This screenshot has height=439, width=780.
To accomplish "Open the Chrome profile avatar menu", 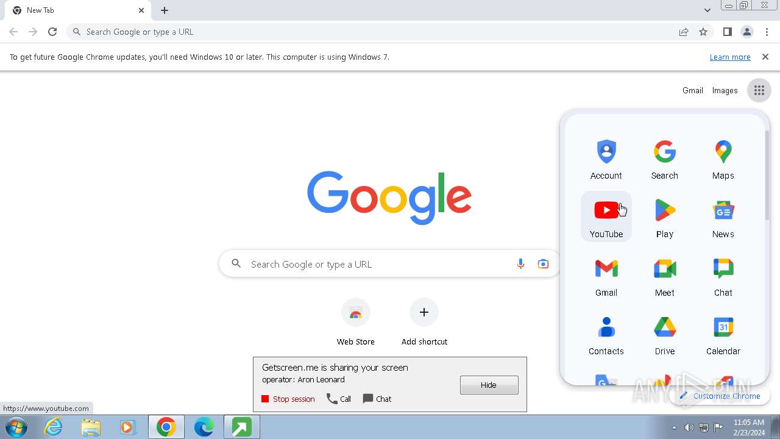I will (746, 32).
